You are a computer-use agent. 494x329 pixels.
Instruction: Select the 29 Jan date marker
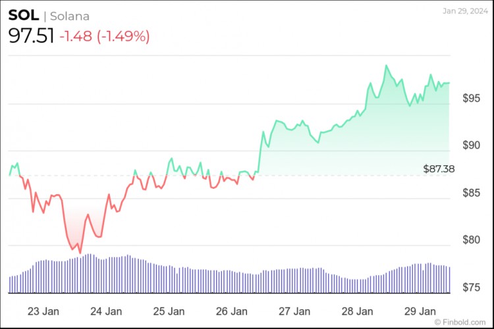(420, 311)
